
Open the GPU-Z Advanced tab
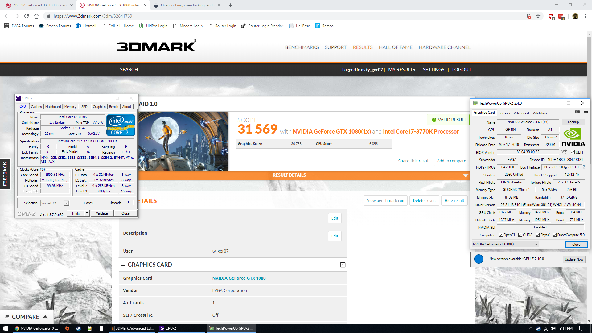[521, 113]
